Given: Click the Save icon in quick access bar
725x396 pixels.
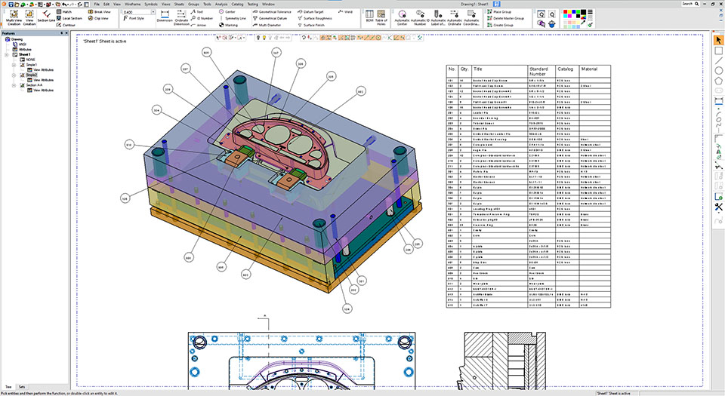Looking at the screenshot, I should click(x=11, y=5).
